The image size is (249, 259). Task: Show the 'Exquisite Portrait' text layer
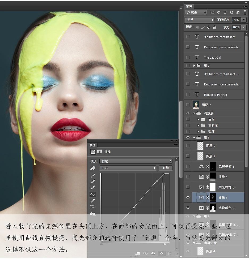point(188,94)
